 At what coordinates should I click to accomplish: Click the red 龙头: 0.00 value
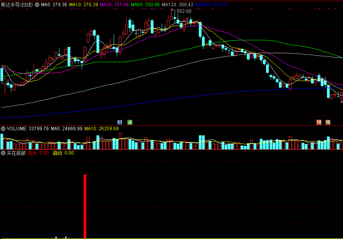click(x=38, y=153)
